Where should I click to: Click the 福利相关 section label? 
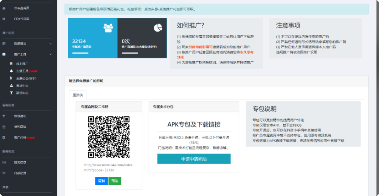9,106
